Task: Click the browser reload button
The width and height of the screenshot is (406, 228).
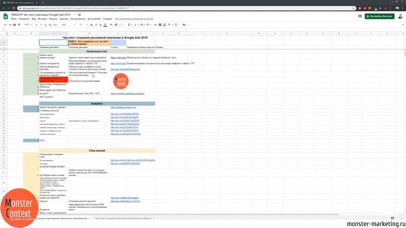Action: (13, 8)
